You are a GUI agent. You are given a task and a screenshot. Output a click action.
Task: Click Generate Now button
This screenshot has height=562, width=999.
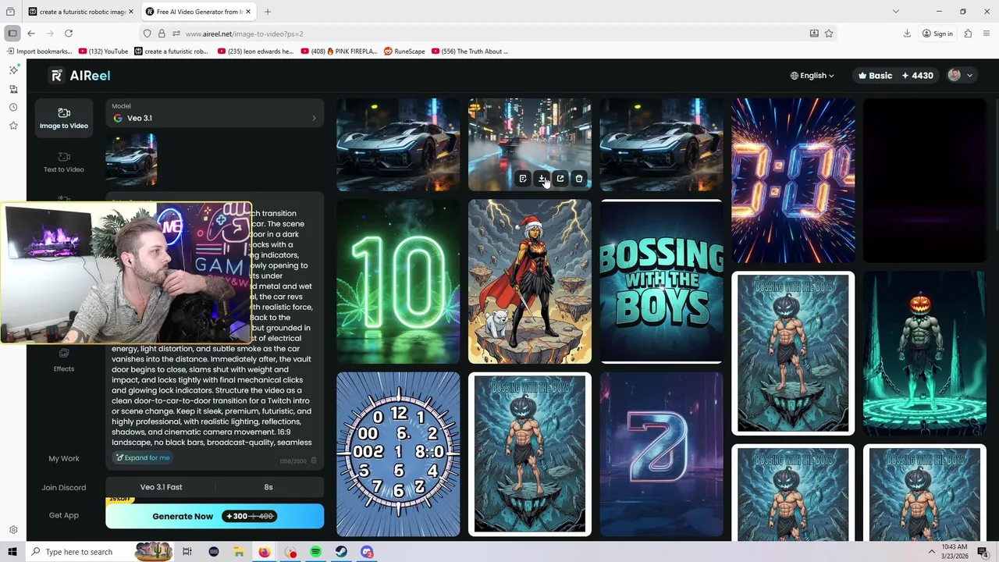click(x=215, y=516)
